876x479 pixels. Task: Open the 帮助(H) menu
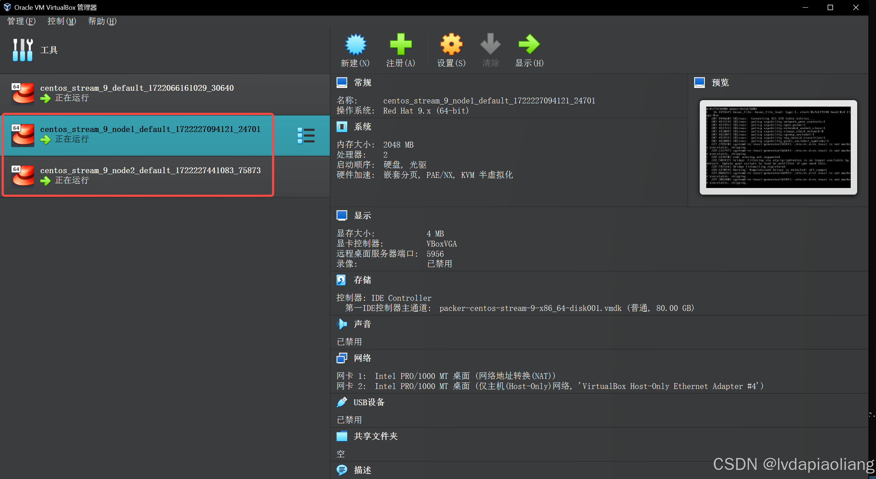(x=102, y=21)
